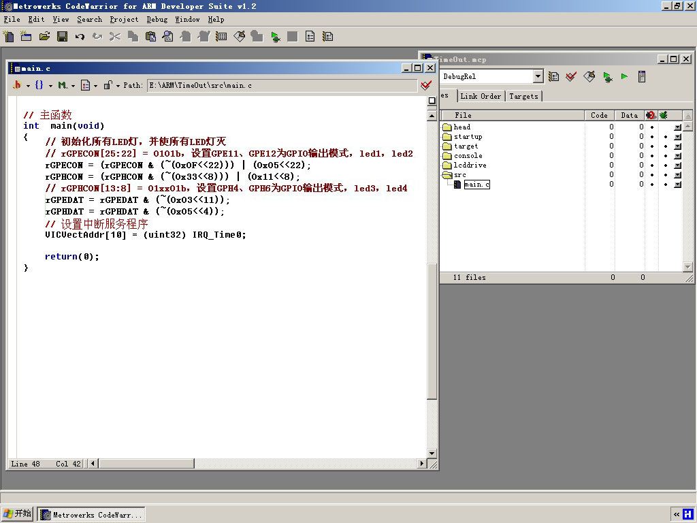Click the Windows Start button 开始
The image size is (697, 523).
pos(17,513)
